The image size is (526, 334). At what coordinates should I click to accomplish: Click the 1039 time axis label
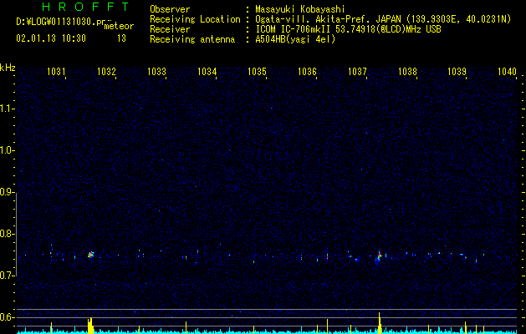[x=457, y=71]
